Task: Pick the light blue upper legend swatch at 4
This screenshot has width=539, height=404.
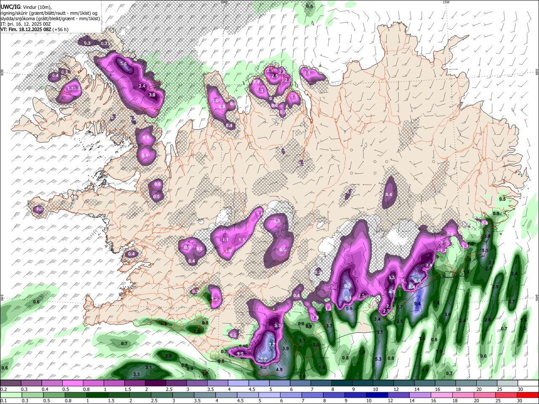Action: click(x=238, y=383)
